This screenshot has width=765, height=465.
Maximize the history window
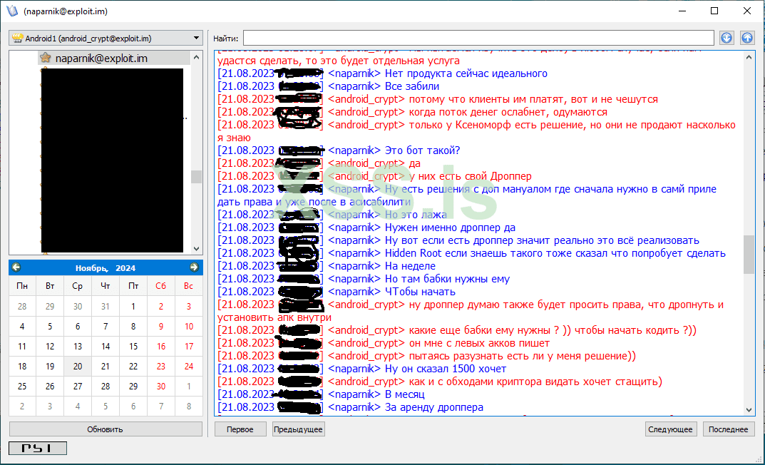point(714,11)
